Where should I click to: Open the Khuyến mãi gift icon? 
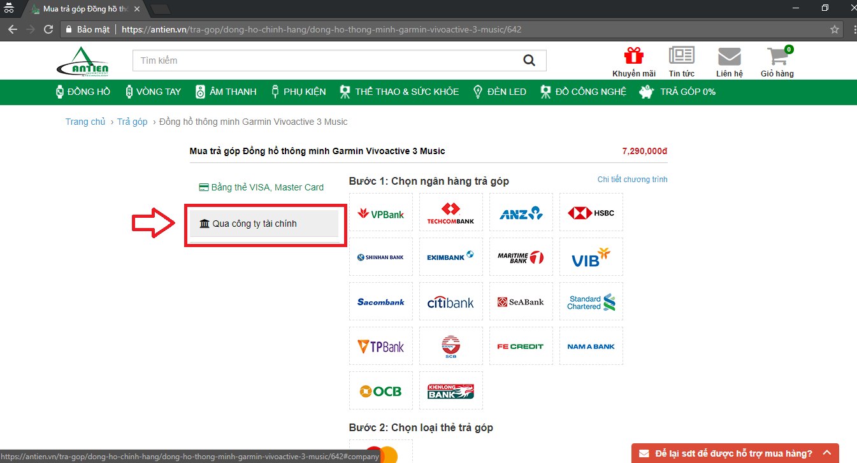(633, 57)
